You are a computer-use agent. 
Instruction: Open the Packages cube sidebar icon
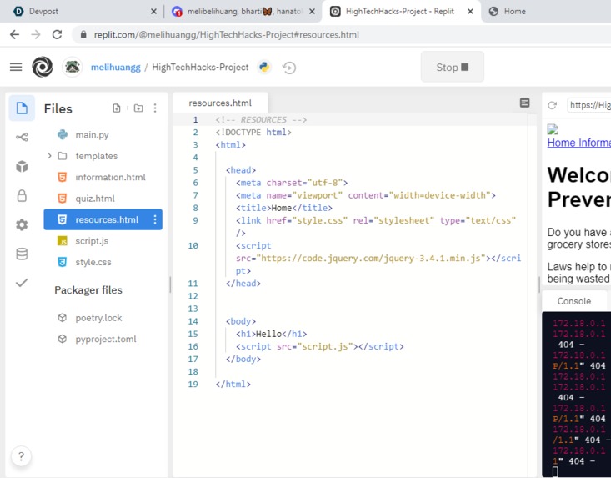(x=22, y=167)
